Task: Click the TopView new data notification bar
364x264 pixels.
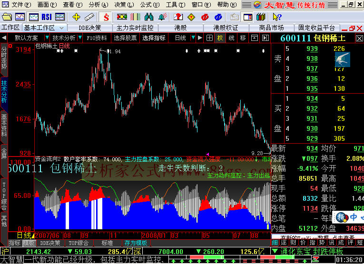Action: click(317, 237)
